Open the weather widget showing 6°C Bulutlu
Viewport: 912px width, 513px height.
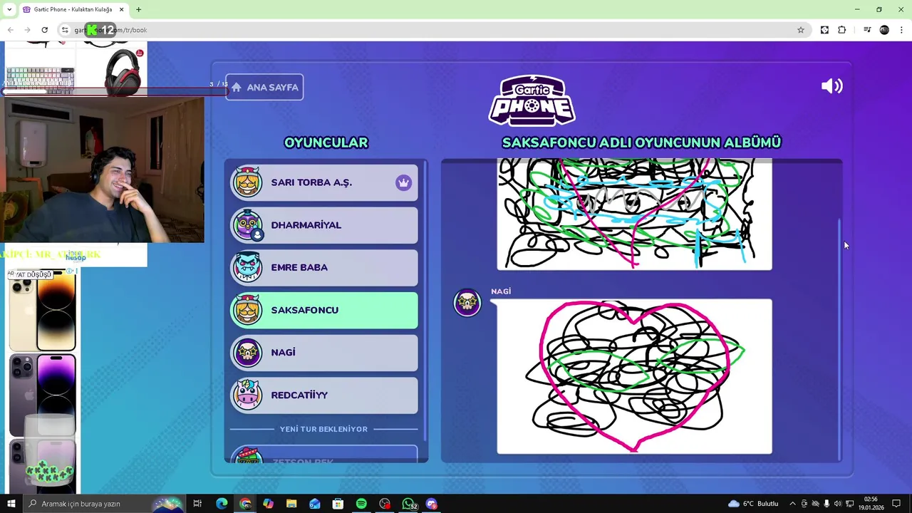tap(753, 504)
